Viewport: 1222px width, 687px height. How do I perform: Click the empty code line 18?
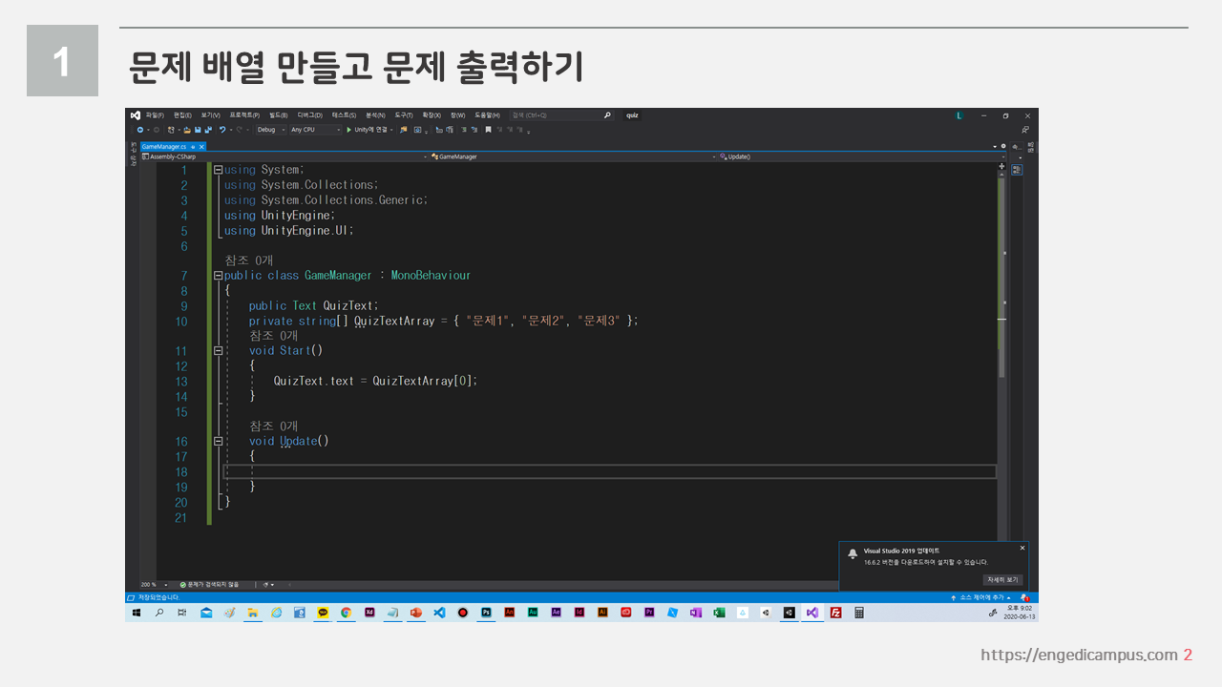click(609, 471)
